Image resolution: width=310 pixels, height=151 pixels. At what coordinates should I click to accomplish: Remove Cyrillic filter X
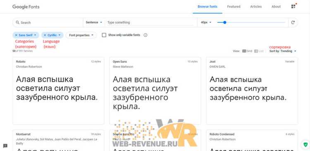(x=45, y=35)
